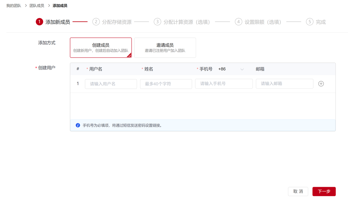Click the 姓名 field with 最多40个字符 placeholder
This screenshot has width=348, height=201.
166,84
